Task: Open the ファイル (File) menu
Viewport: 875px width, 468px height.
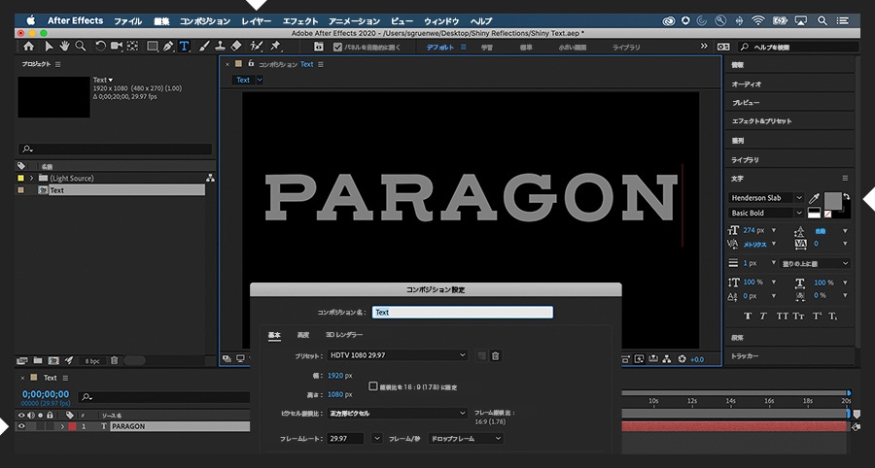Action: (x=127, y=21)
